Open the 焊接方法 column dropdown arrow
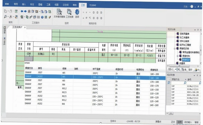This screenshot has width=203, height=125. 186,80
